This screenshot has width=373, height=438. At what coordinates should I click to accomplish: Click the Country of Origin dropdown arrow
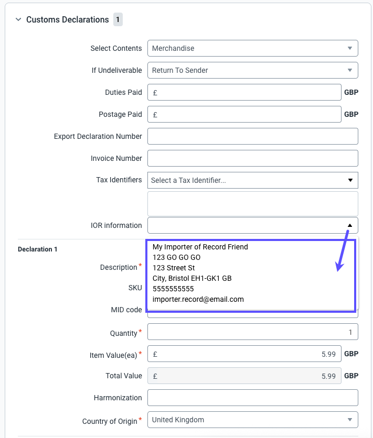tap(350, 420)
